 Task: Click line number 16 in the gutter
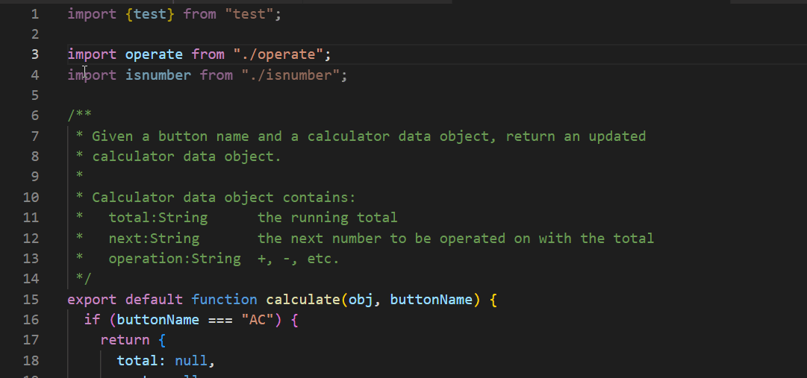[x=31, y=320]
